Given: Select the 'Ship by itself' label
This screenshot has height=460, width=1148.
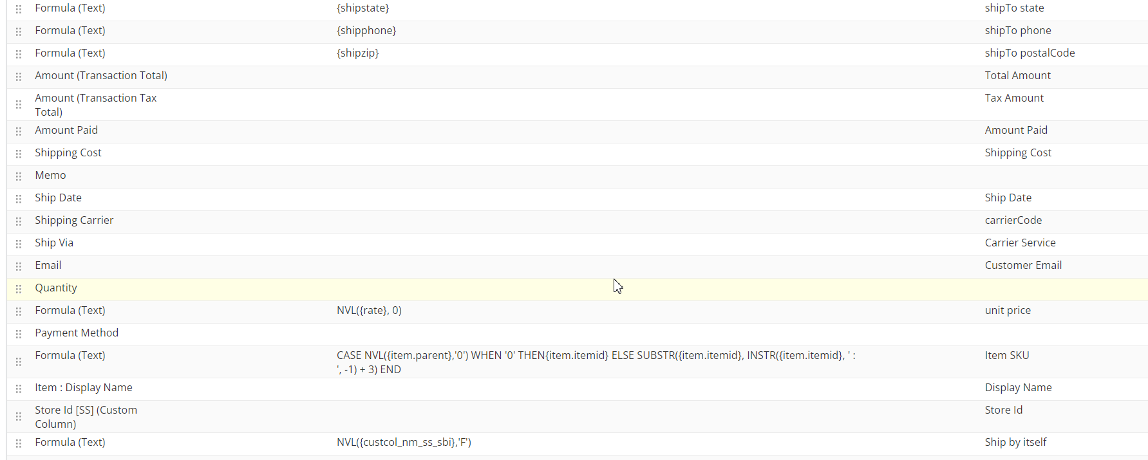Looking at the screenshot, I should click(1015, 443).
